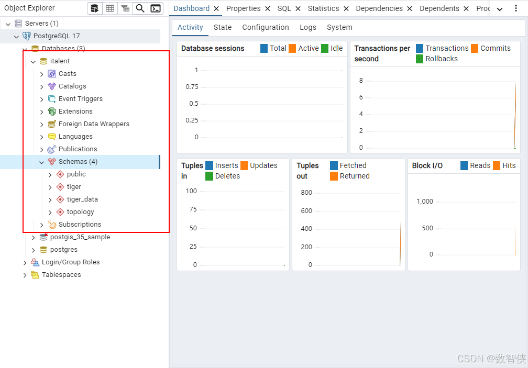
Task: Click the Catalogs node icon
Action: [x=52, y=86]
